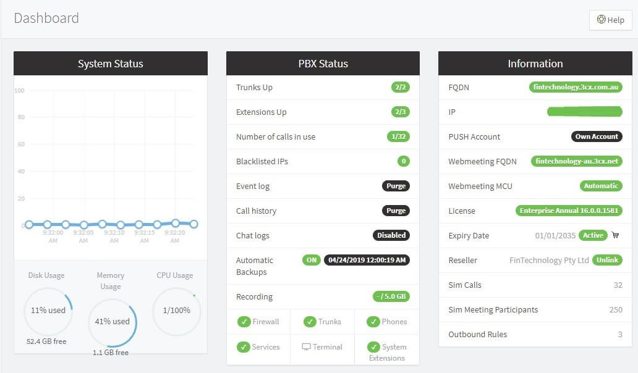The image size is (638, 373).
Task: Open the Trunks Up 2/2 badge
Action: click(x=400, y=87)
